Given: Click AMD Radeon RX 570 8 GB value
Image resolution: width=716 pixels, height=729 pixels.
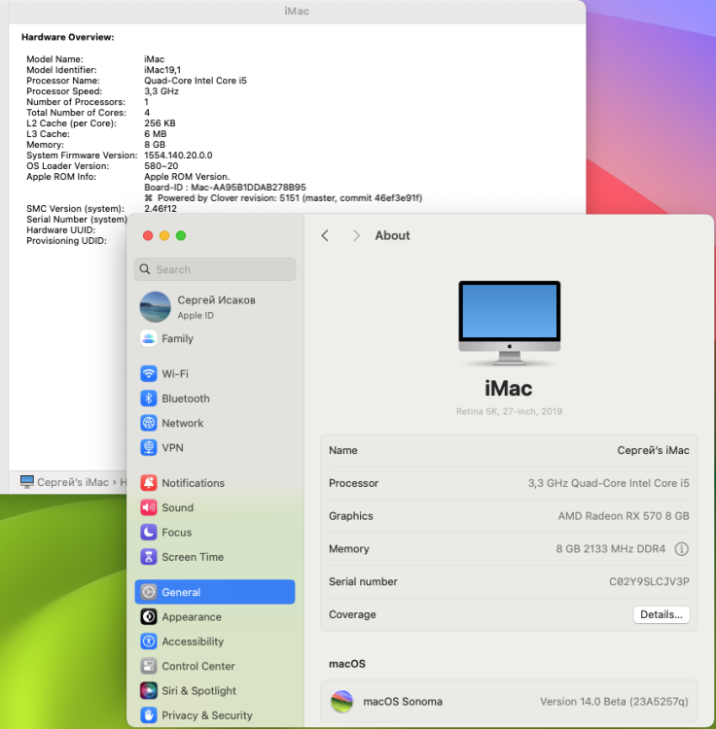Looking at the screenshot, I should (624, 516).
